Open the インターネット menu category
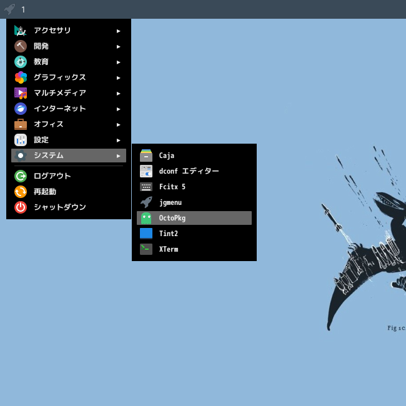This screenshot has width=406, height=406. [x=69, y=109]
